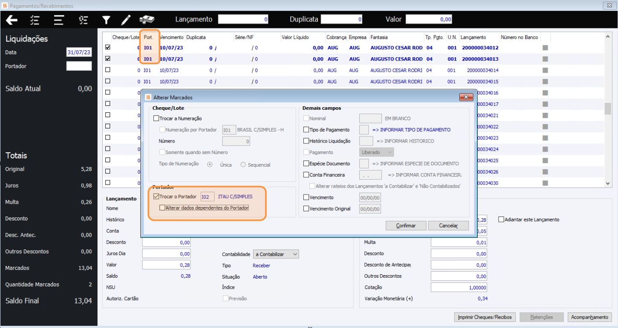Click the table scrollbar down arrow
Screen dimensions: 618x328
(608, 184)
